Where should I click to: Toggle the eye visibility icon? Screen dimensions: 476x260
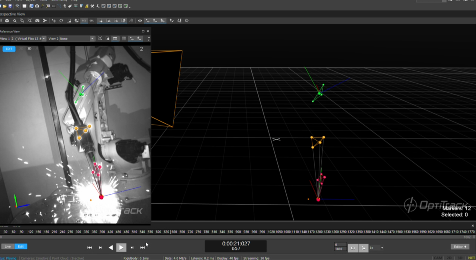point(140,21)
